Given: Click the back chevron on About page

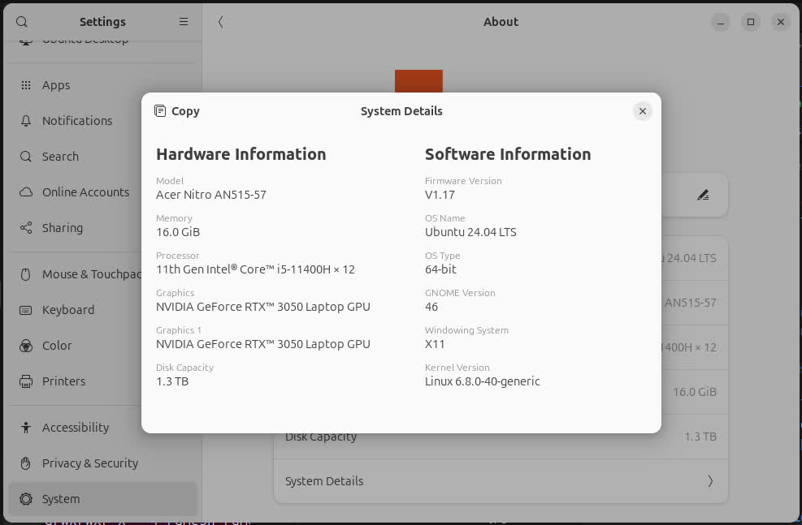Looking at the screenshot, I should 220,22.
